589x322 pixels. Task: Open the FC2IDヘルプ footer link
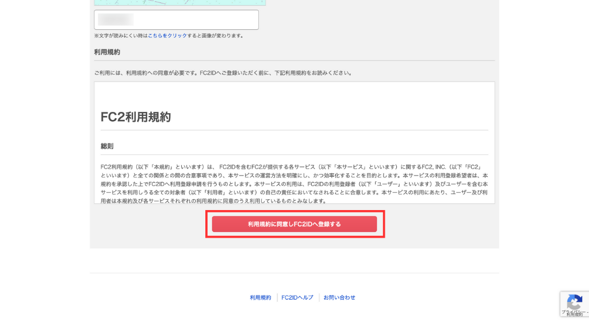pos(297,298)
